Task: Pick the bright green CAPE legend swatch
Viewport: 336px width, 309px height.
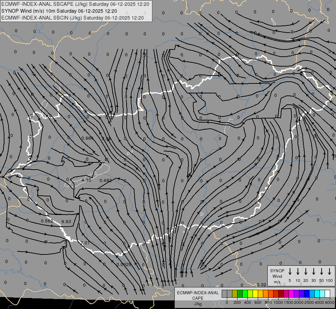Action: 245,294
